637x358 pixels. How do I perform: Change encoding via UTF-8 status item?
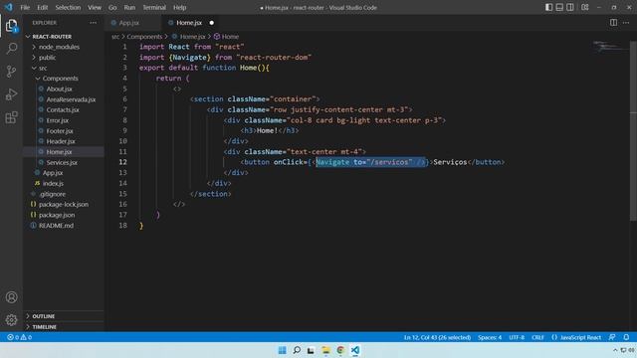pos(517,337)
